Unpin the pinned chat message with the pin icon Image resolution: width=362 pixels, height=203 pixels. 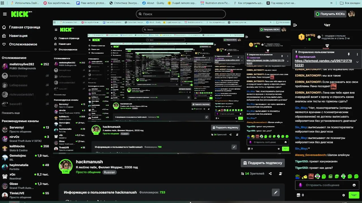(x=349, y=54)
